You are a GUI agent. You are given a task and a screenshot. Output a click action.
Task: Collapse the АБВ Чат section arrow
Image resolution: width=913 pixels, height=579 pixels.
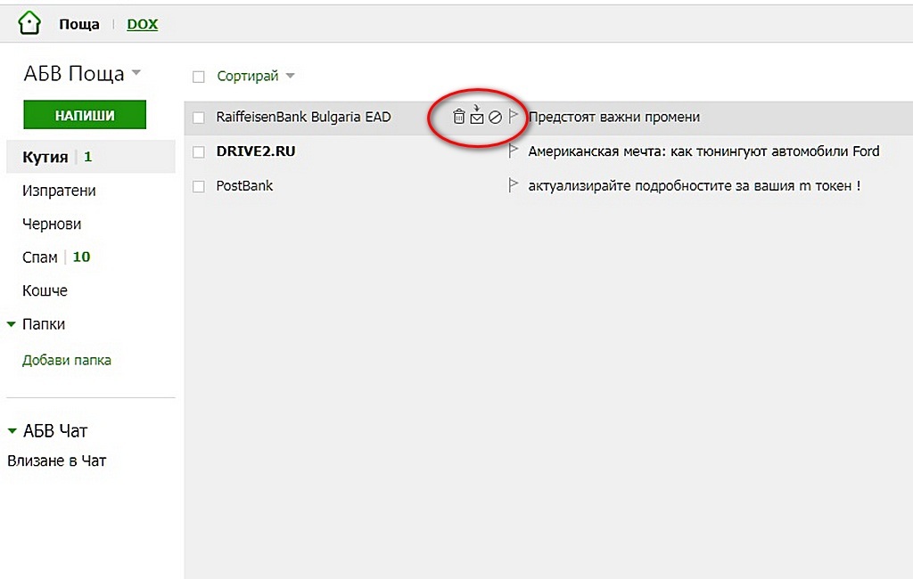pyautogui.click(x=12, y=431)
